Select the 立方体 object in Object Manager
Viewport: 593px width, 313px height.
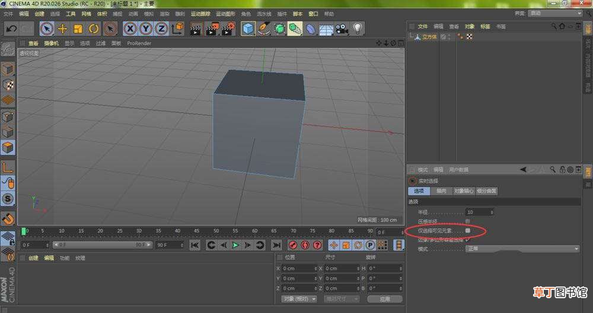click(429, 37)
